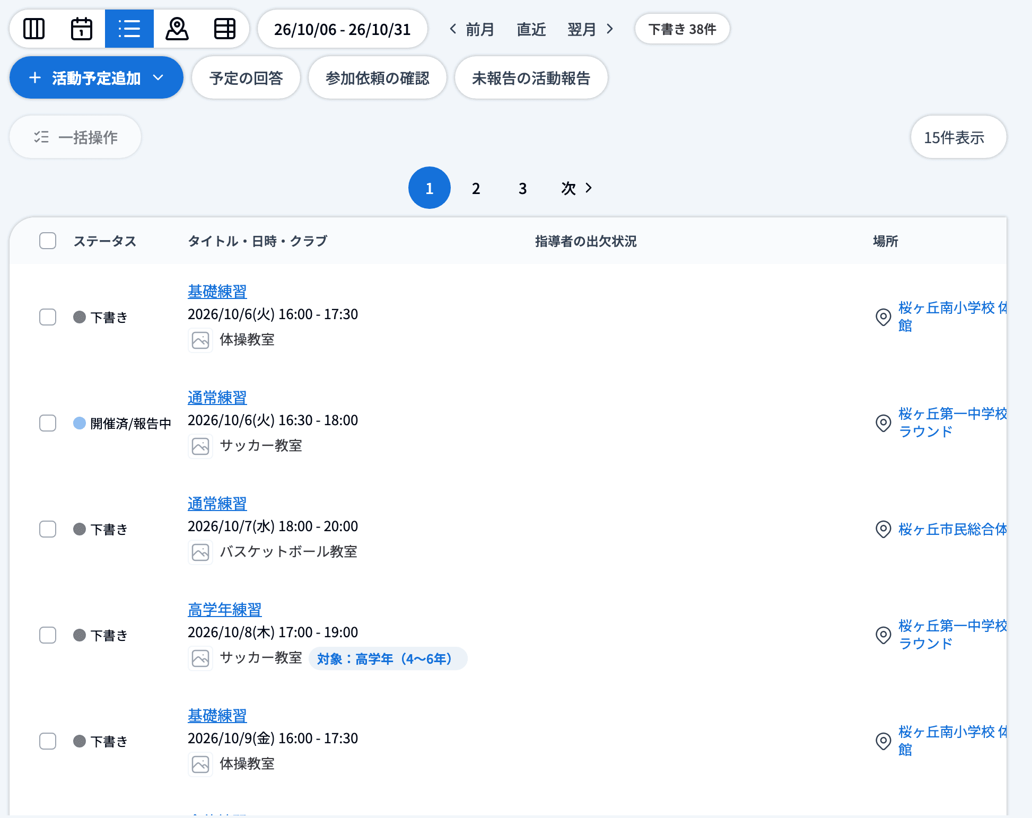Screen dimensions: 1032x818
Task: Open 通常練習 link for サッカー教室
Action: (217, 398)
